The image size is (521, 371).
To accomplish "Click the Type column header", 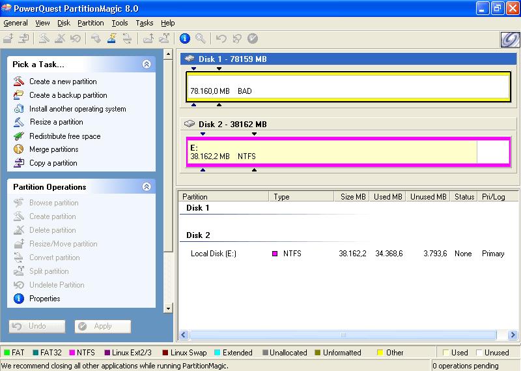I will point(301,197).
